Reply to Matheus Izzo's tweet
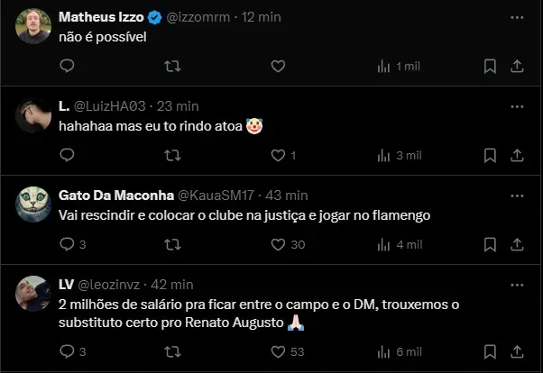Screen dimensions: 543x373 point(67,66)
